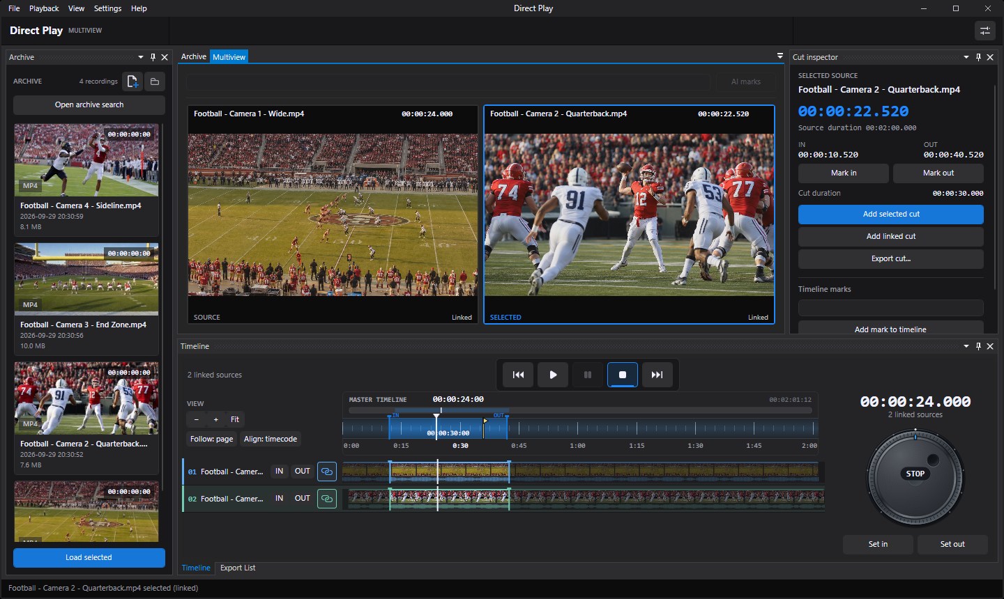
Task: Open the Archive panel dropdown arrow
Action: tap(141, 57)
